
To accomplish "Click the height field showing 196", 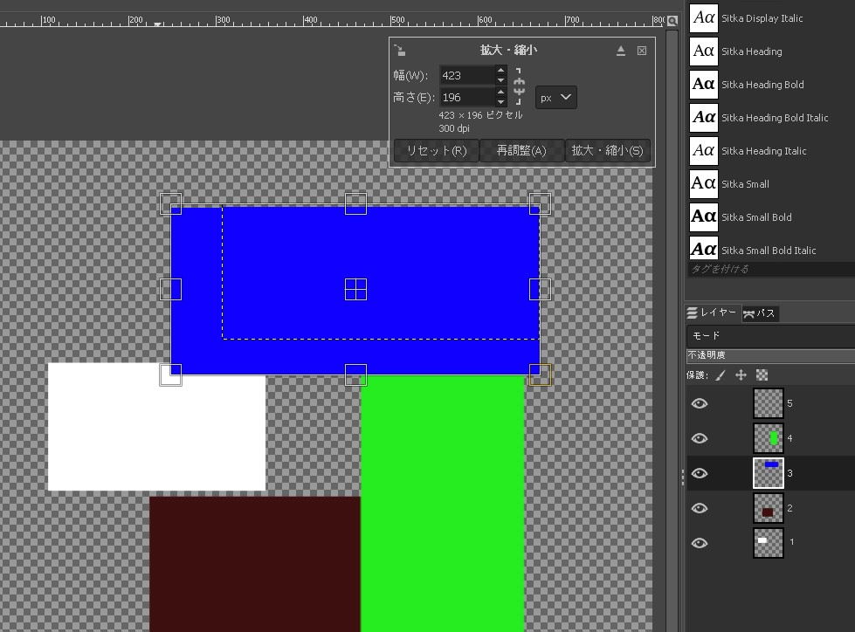I will pos(467,97).
